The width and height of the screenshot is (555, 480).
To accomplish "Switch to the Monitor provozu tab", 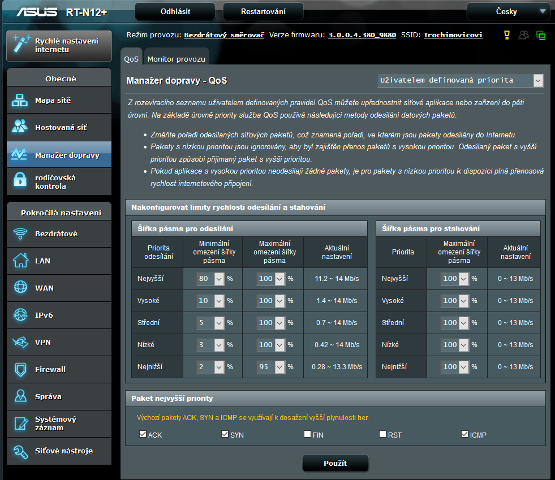I will tap(177, 59).
